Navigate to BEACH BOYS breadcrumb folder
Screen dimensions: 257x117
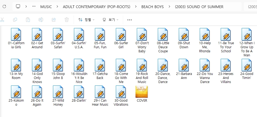tap(152, 7)
